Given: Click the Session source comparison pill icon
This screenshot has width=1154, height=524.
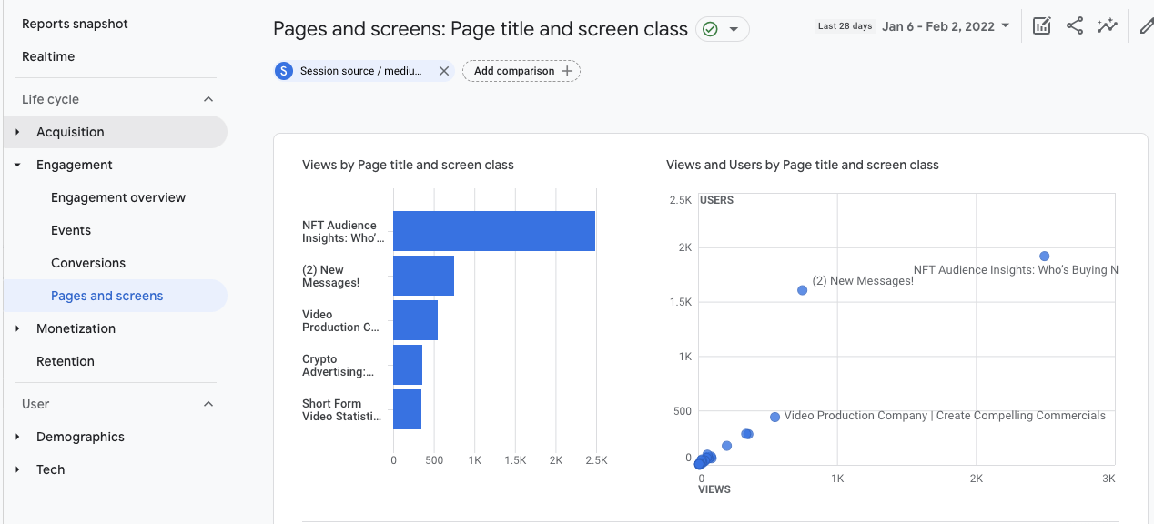Looking at the screenshot, I should point(284,70).
